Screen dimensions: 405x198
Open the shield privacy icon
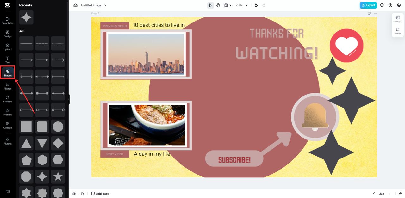382,5
